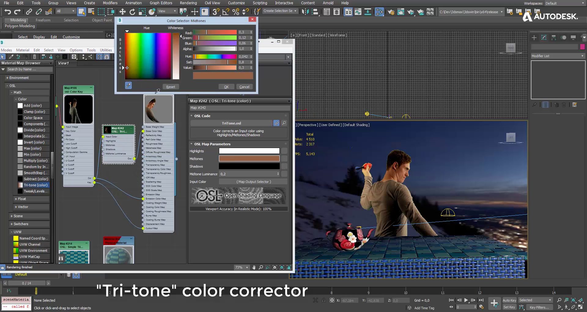Open the Create Selection Set dropdown
Image resolution: width=587 pixels, height=312 pixels.
pos(280,11)
